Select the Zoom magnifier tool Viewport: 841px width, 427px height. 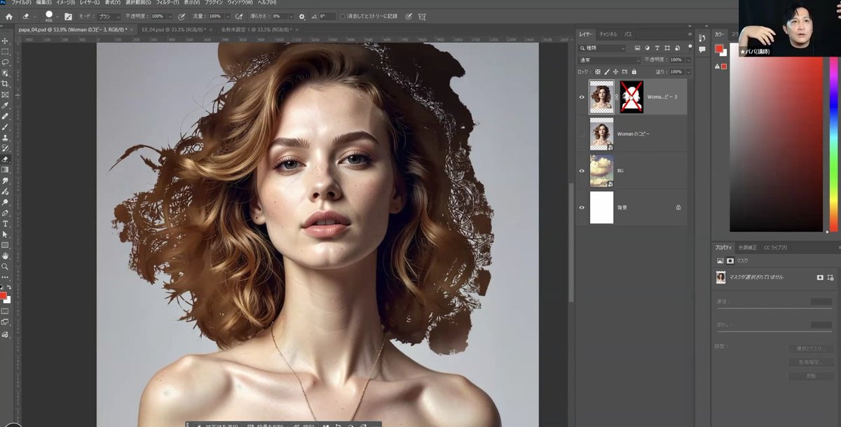[x=5, y=267]
